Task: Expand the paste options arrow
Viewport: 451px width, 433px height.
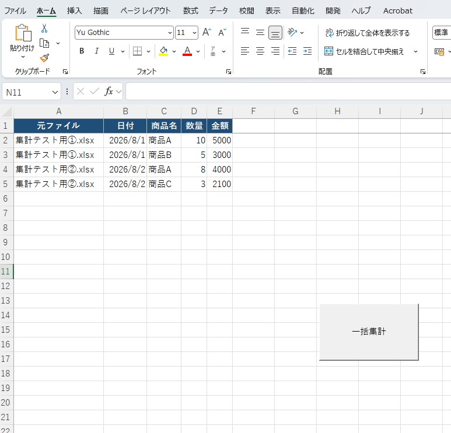Action: click(23, 57)
